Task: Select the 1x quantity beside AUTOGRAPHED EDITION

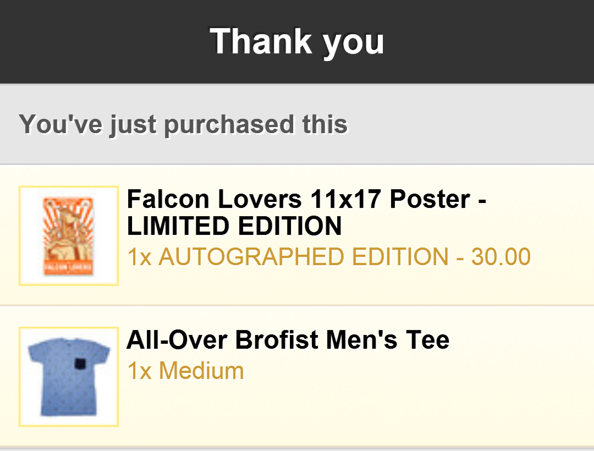Action: [139, 257]
